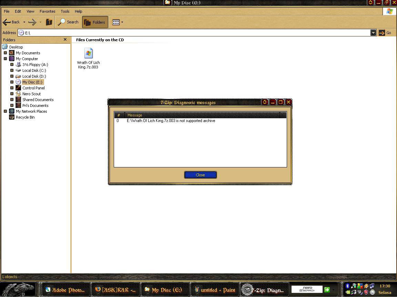Open the File menu

pyautogui.click(x=7, y=11)
